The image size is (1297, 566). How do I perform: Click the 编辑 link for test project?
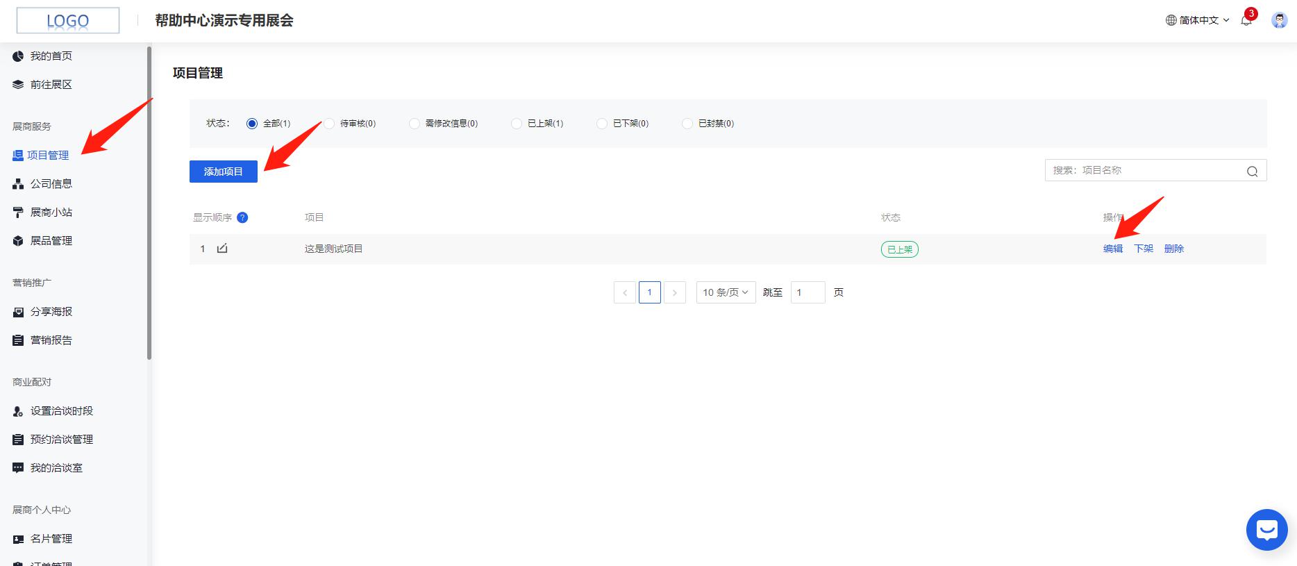[x=1112, y=249]
